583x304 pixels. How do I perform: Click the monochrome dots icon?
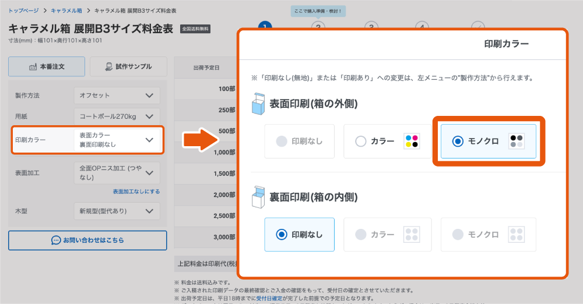point(517,141)
